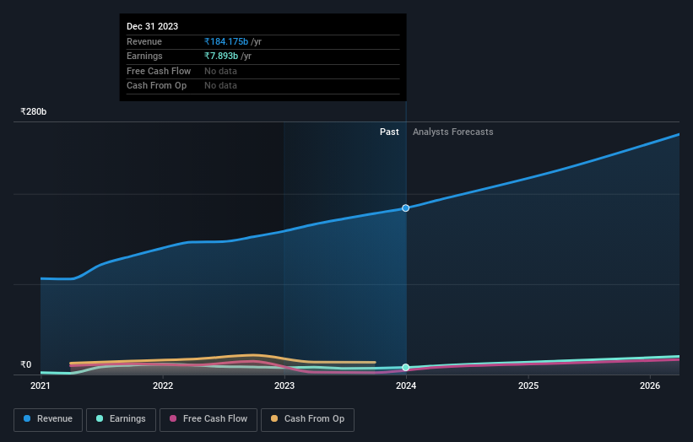Viewport: 693px width, 442px height.
Task: Click the Analysts Forecasts label
Action: [453, 132]
